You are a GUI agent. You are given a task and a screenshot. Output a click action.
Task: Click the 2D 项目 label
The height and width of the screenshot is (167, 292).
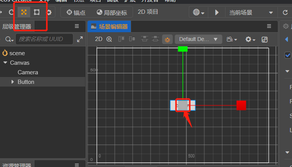148,12
